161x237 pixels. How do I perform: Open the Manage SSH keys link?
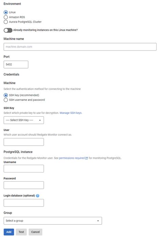point(71,113)
